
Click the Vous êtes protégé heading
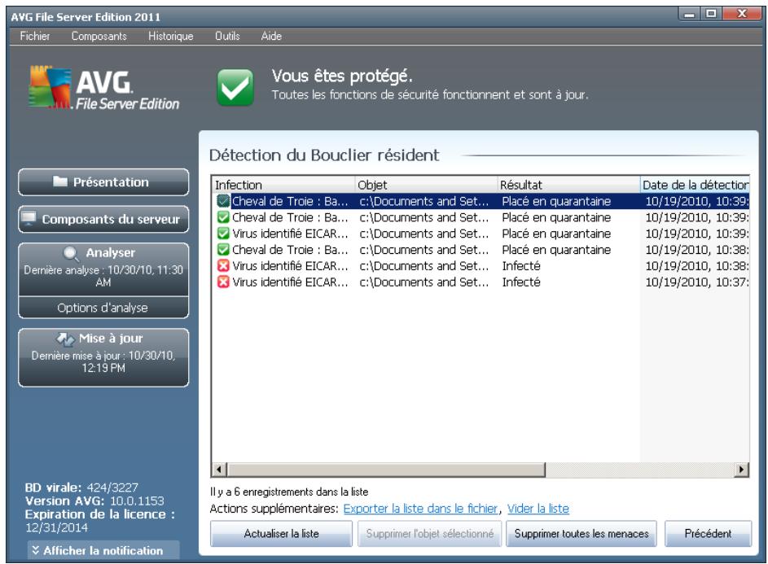coord(342,76)
